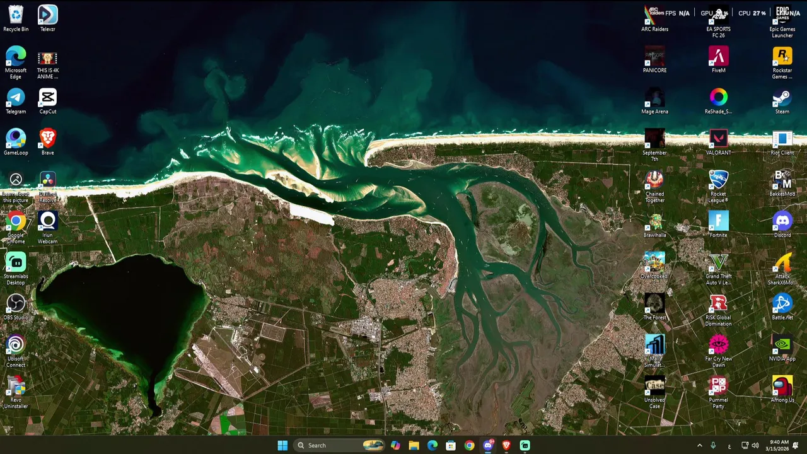Select the Brave browser desktop shortcut
Viewport: 807px width, 454px height.
tap(47, 142)
